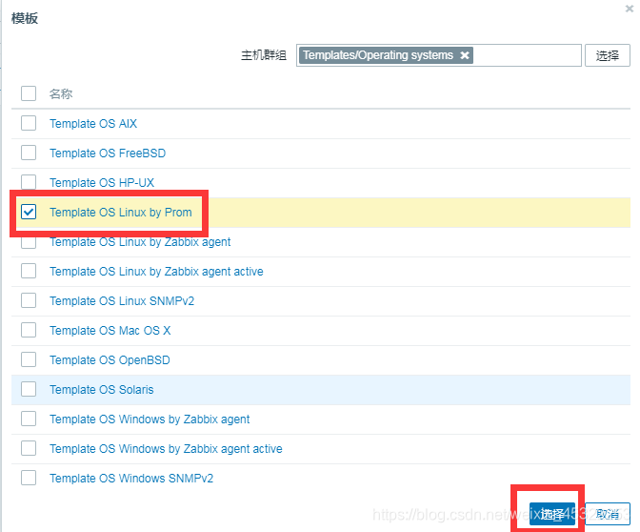Close the template dialog

click(x=630, y=9)
